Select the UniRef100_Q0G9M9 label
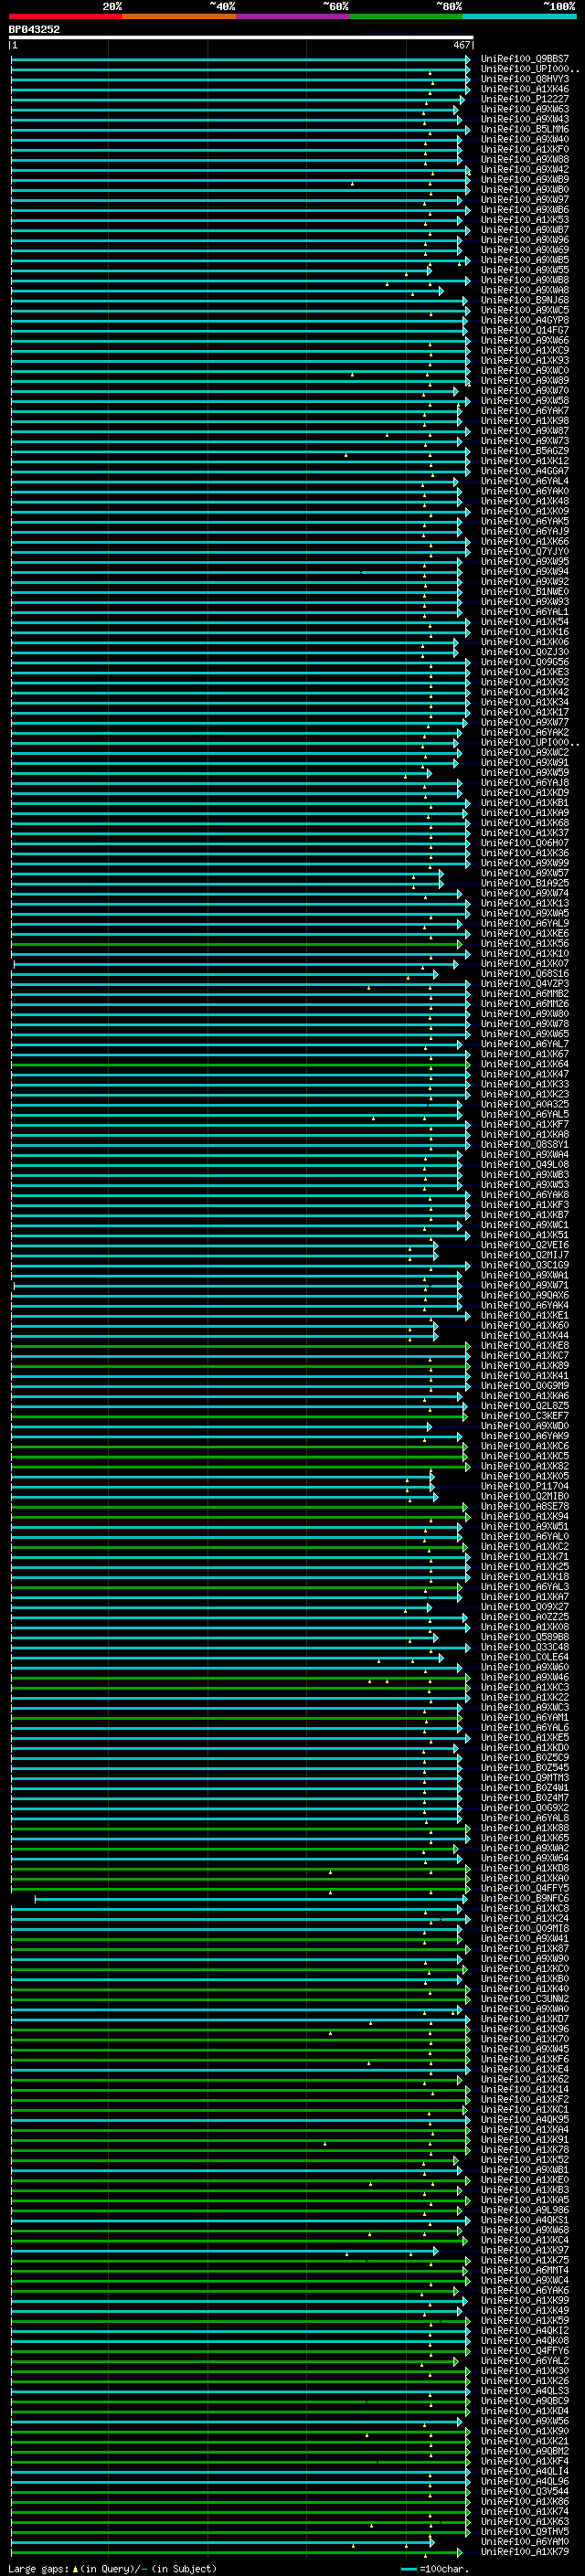 [525, 1386]
